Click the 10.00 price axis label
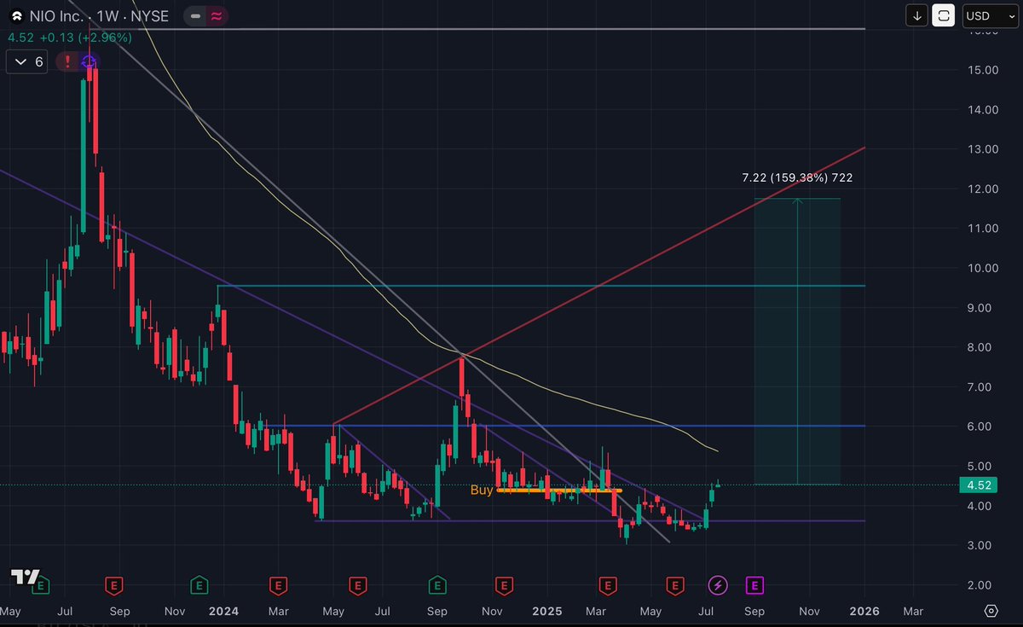Screen dimensions: 1023x627 pyautogui.click(x=984, y=268)
